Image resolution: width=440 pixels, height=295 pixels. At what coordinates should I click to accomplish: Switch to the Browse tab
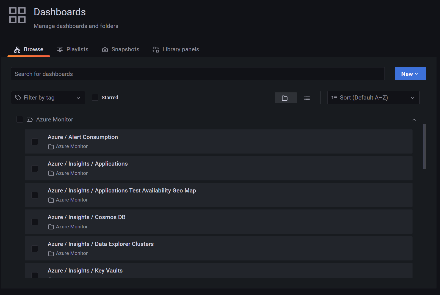coord(29,50)
